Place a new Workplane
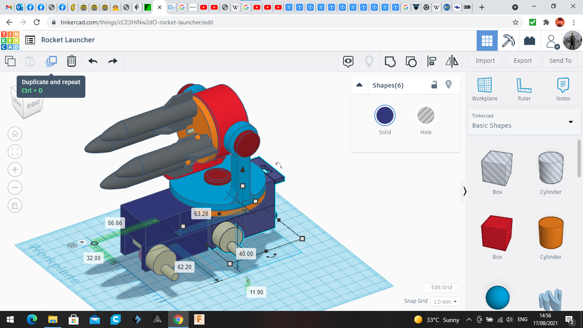583x328 pixels. [484, 89]
